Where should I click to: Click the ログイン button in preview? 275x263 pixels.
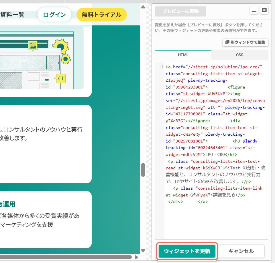tap(54, 15)
